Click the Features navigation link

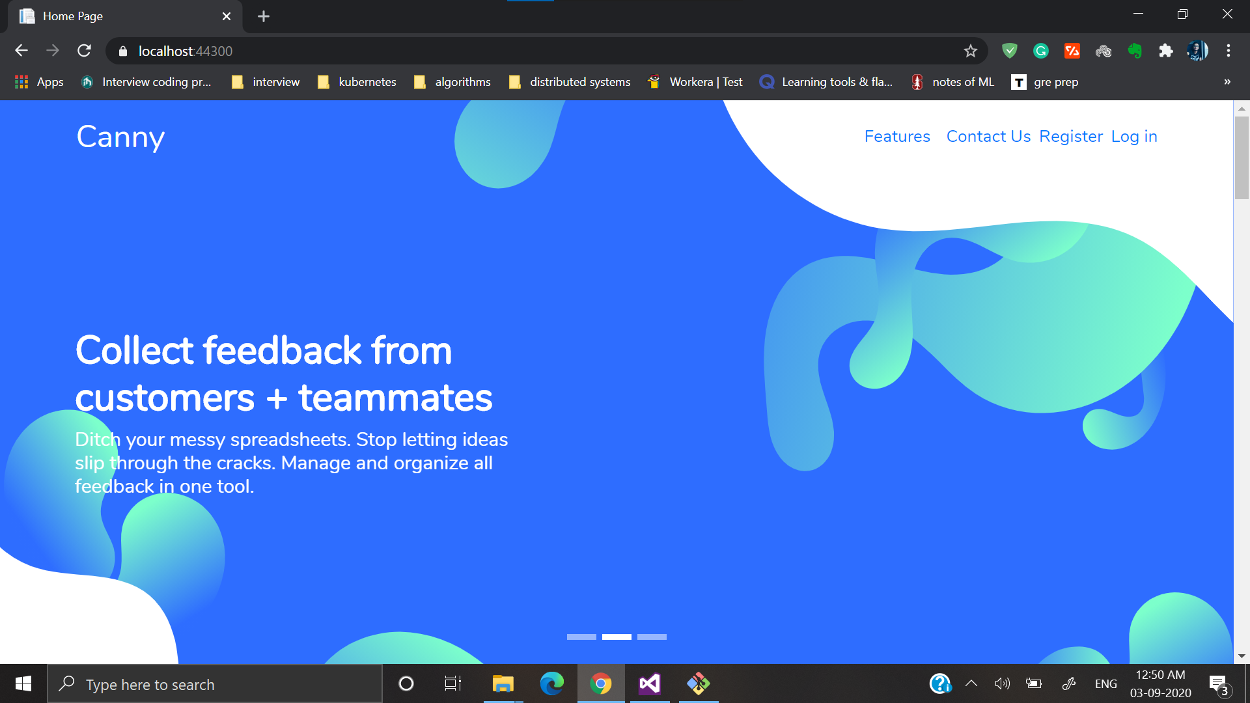(x=897, y=137)
